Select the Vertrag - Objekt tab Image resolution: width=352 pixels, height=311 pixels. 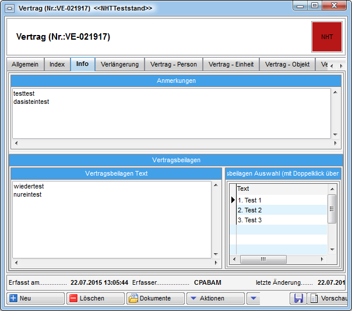click(x=286, y=64)
